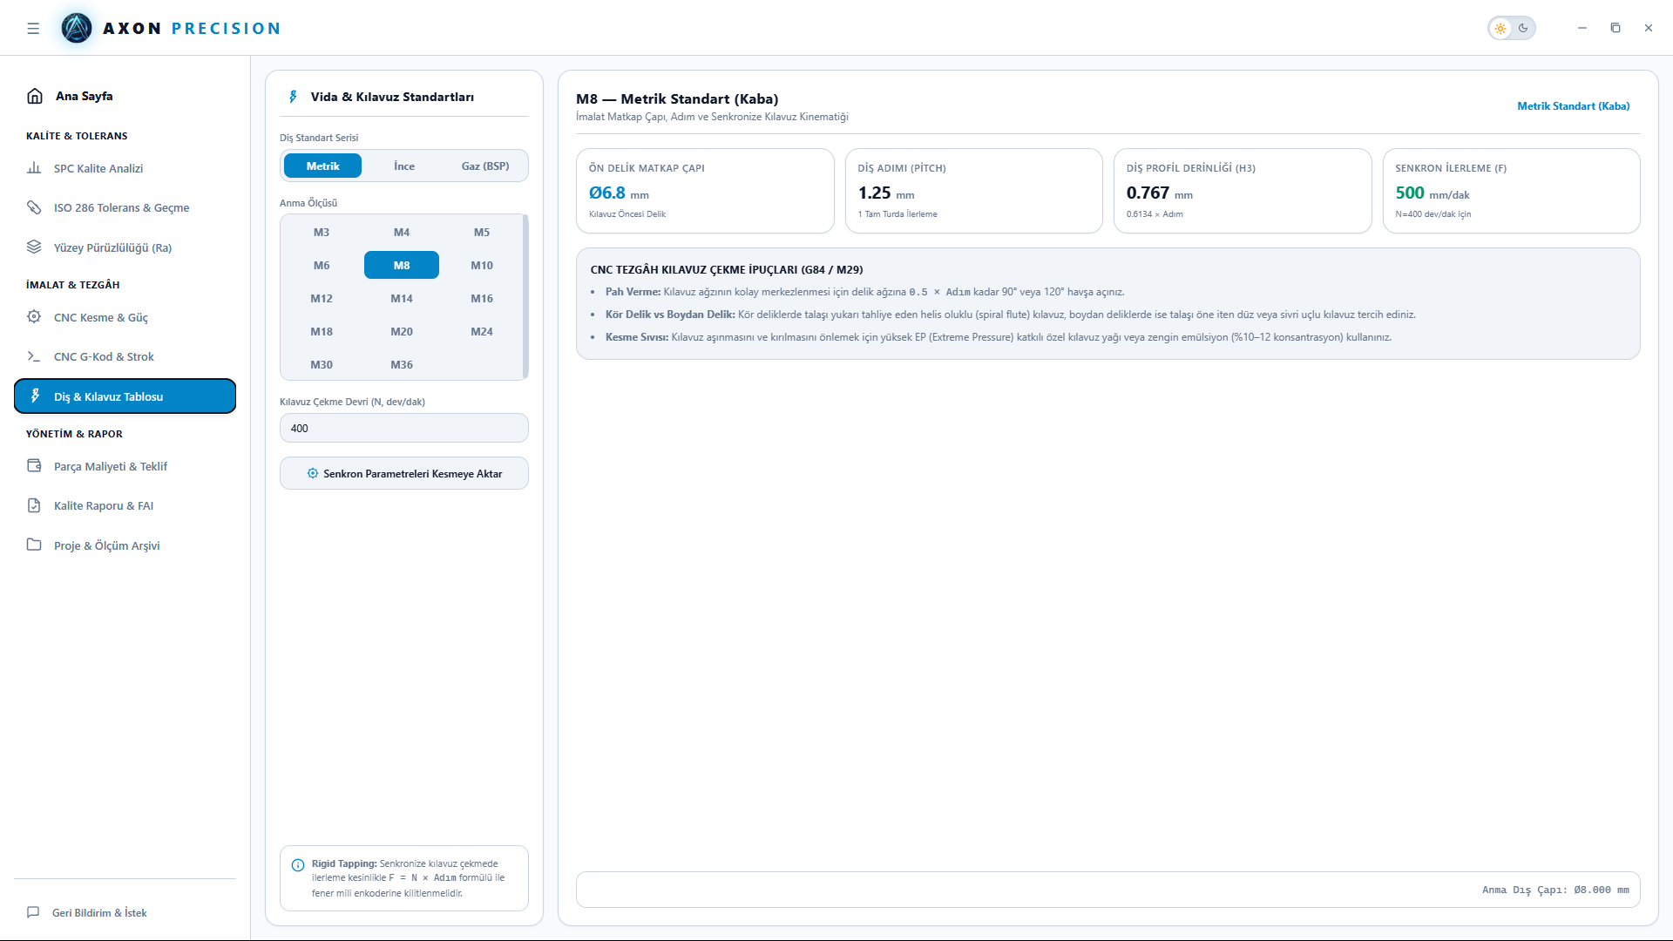Choose nominal size M10
The width and height of the screenshot is (1673, 941).
pos(482,265)
